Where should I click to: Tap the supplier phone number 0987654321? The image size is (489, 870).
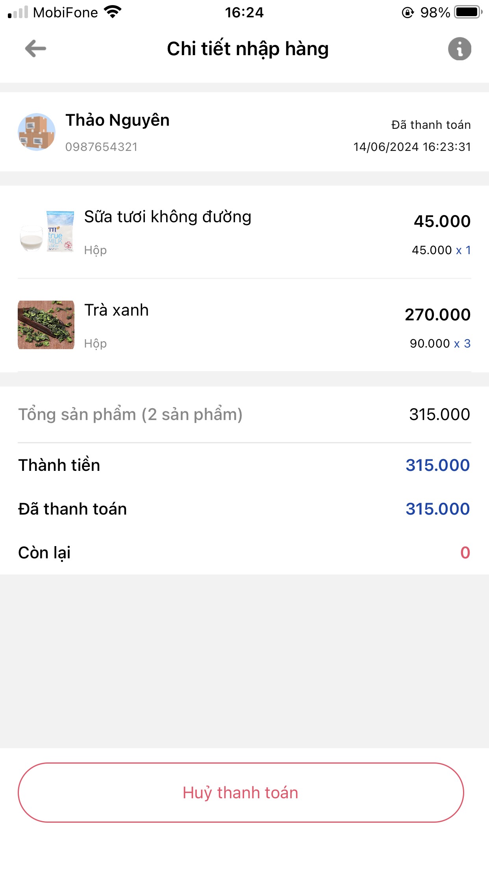(x=102, y=147)
